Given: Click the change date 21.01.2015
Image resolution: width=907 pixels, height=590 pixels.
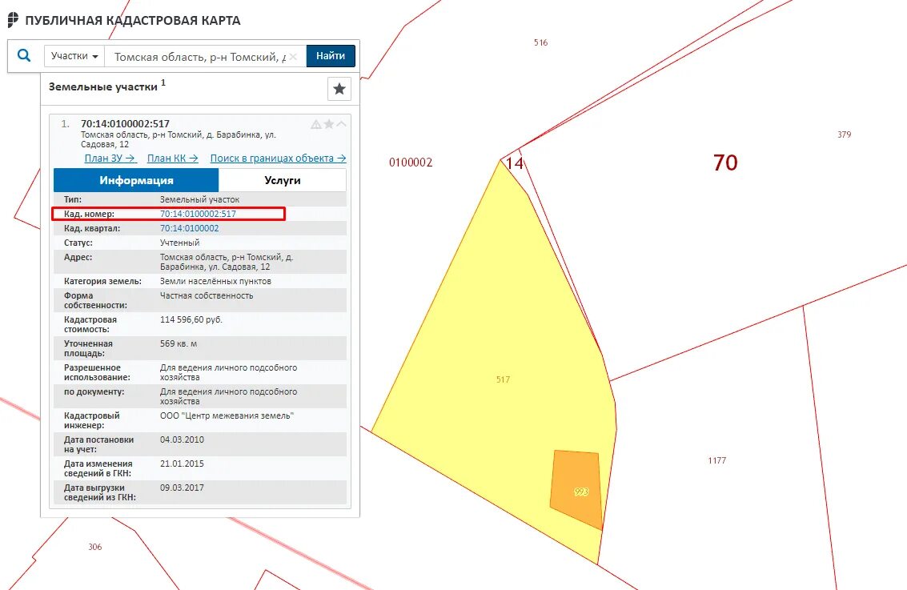Looking at the screenshot, I should point(182,464).
